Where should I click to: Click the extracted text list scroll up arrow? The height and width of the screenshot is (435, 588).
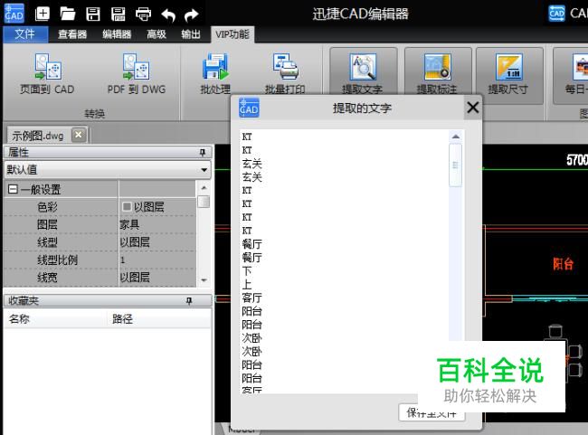click(x=456, y=137)
